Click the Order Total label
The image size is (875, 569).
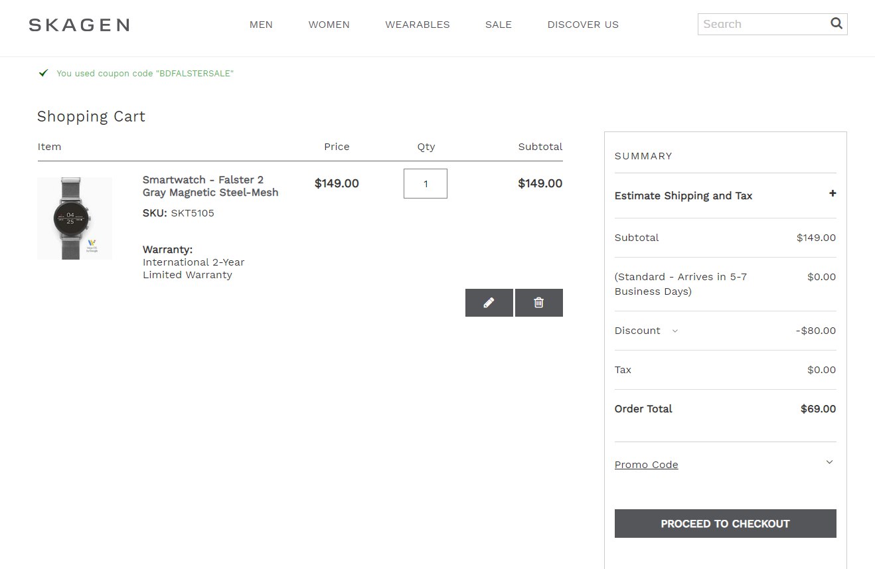[x=643, y=409]
